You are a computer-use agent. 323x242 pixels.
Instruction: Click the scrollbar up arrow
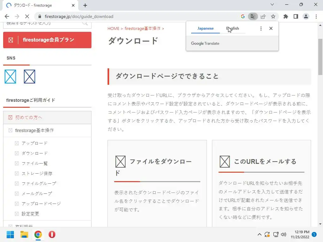pos(320,25)
